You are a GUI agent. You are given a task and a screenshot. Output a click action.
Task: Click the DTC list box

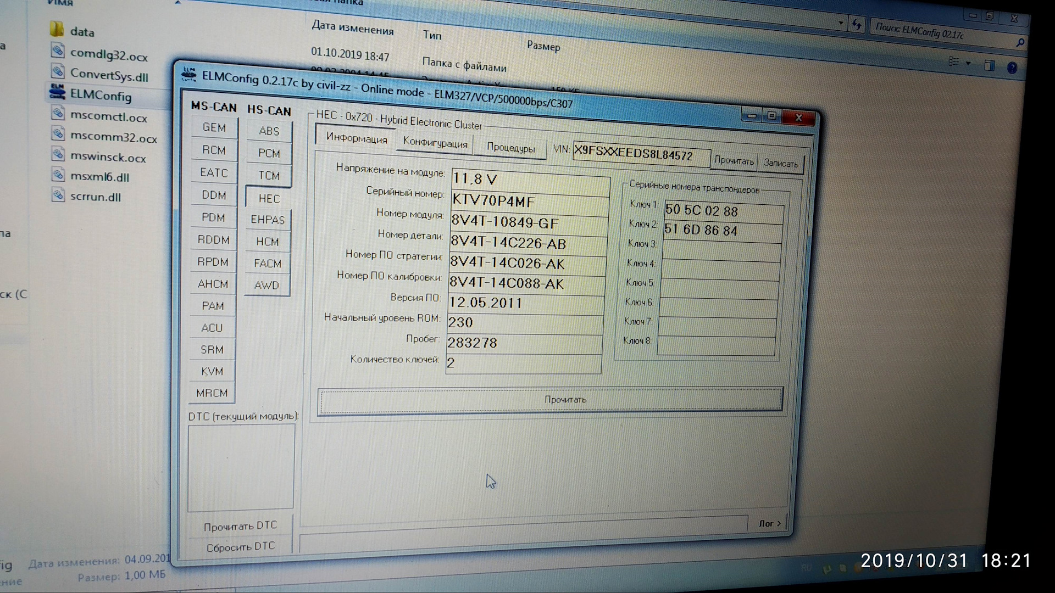tap(241, 468)
